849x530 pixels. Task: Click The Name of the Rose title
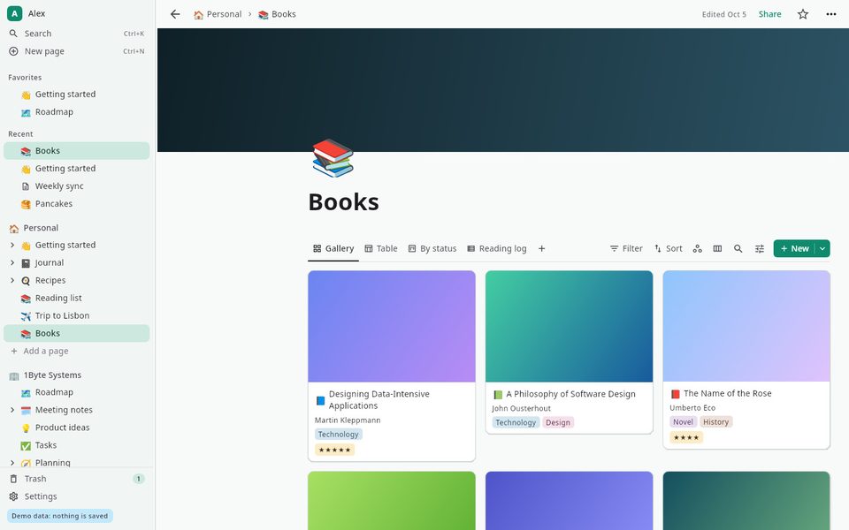click(727, 394)
